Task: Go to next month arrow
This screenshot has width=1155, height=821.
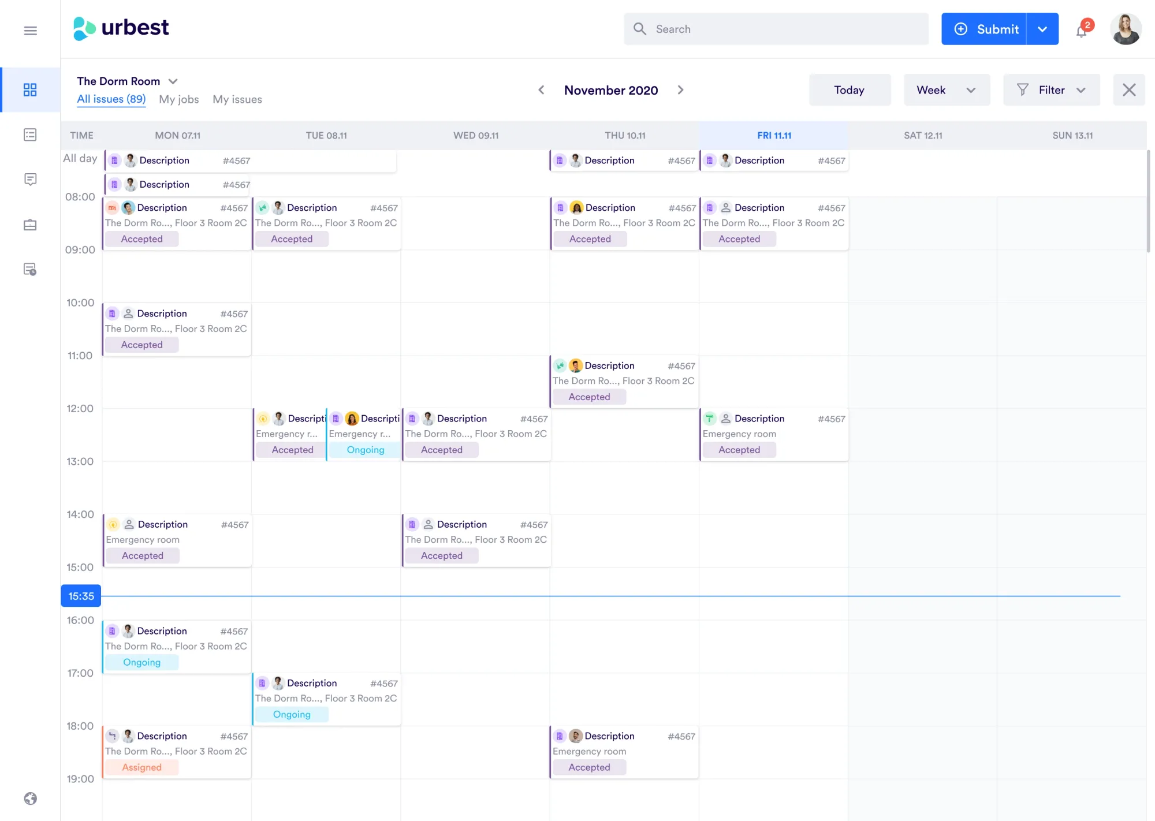Action: pyautogui.click(x=680, y=90)
